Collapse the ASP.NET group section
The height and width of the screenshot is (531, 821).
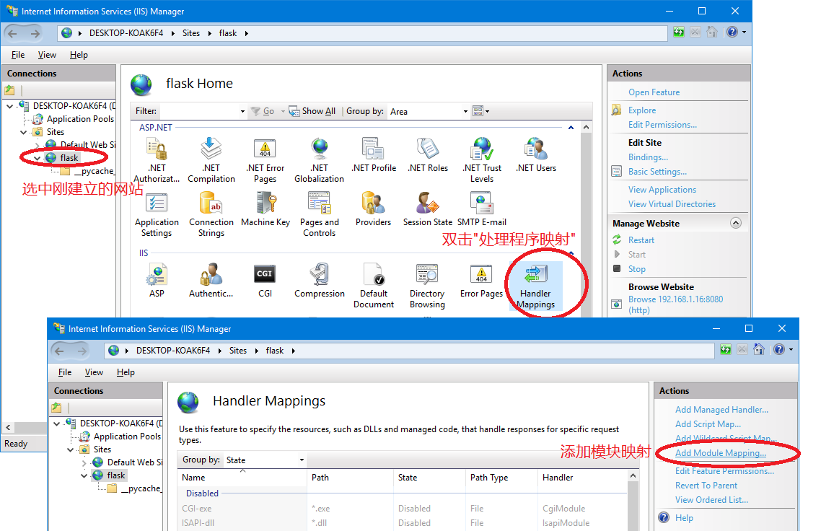tap(571, 127)
